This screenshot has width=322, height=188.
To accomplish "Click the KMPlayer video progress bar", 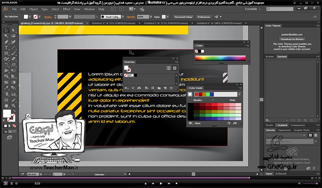I will tap(161, 178).
